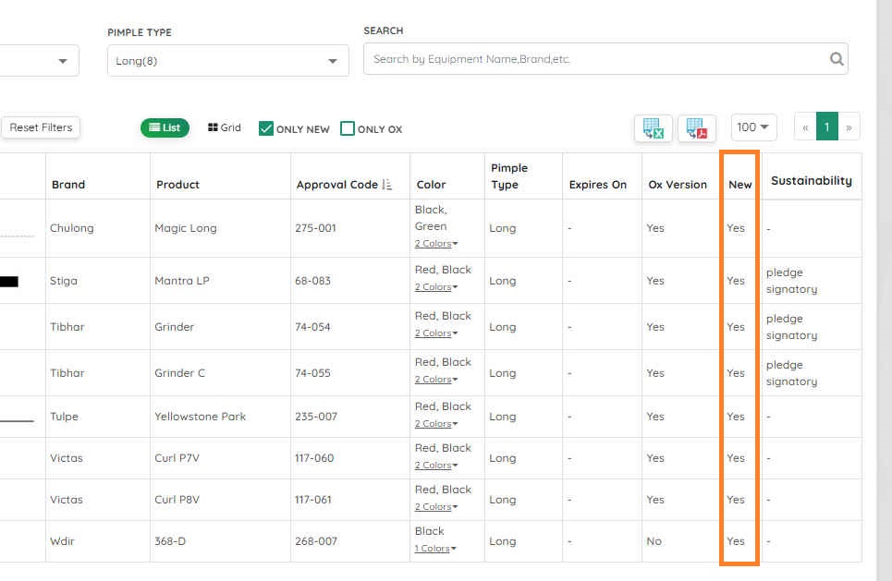Expand 2 Colors for Victas Curl P8V

click(435, 506)
